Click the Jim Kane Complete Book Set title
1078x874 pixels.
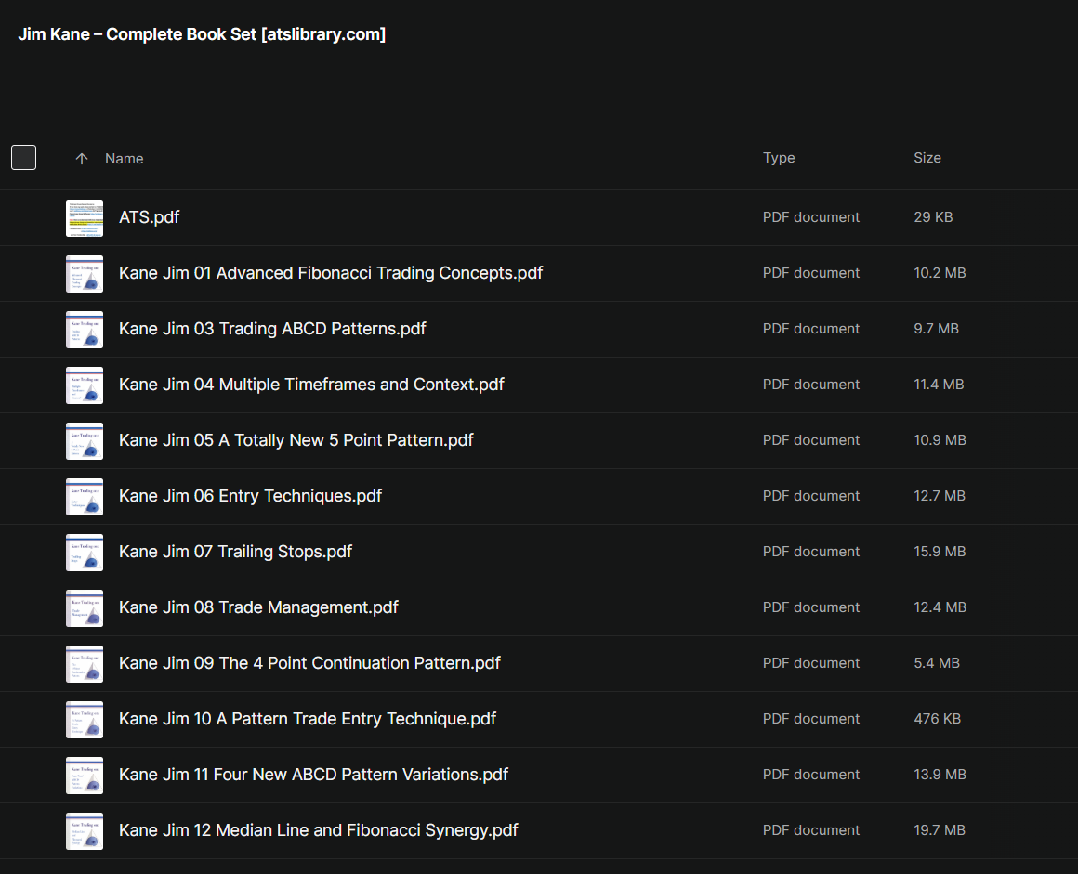(x=202, y=34)
